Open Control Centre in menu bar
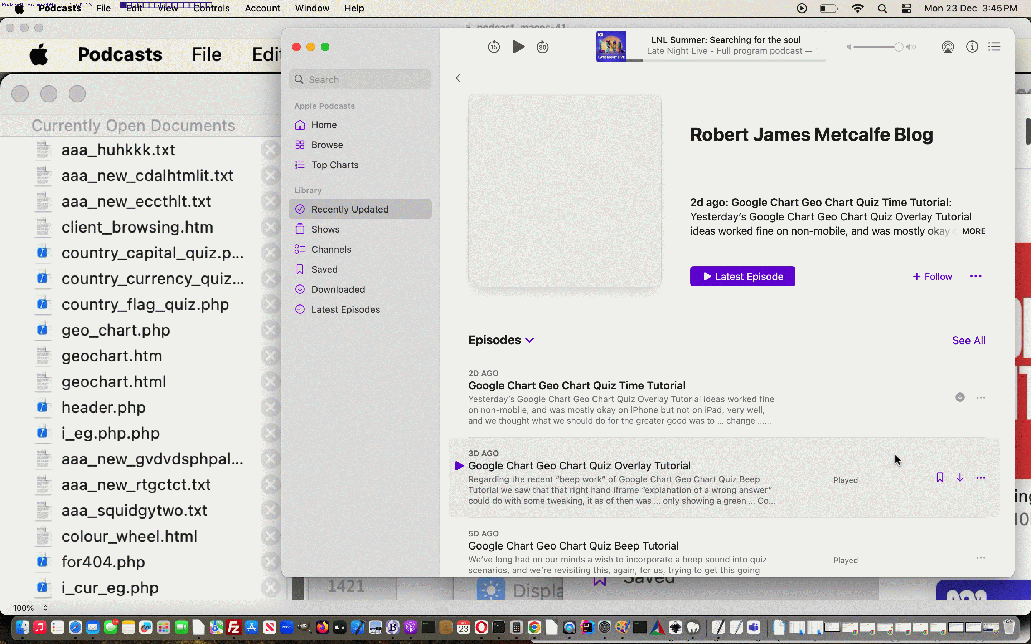This screenshot has height=644, width=1031. (x=906, y=9)
